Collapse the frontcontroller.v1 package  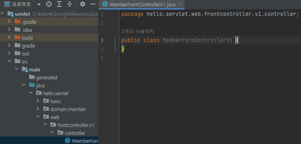click(x=45, y=125)
